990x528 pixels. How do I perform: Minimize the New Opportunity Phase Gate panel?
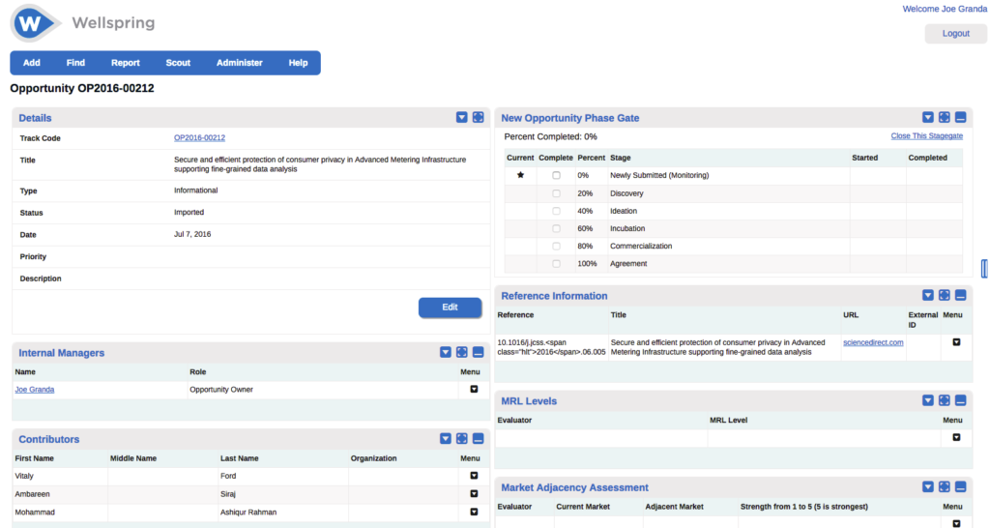pyautogui.click(x=960, y=117)
